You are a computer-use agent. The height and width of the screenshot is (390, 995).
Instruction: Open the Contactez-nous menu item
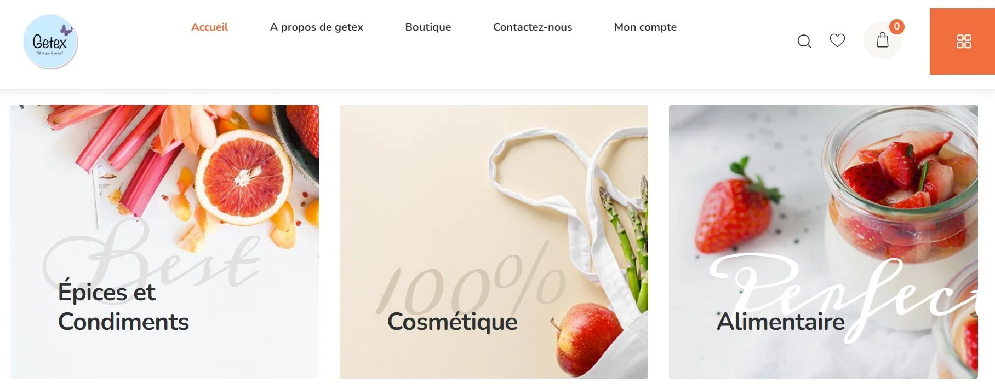533,27
